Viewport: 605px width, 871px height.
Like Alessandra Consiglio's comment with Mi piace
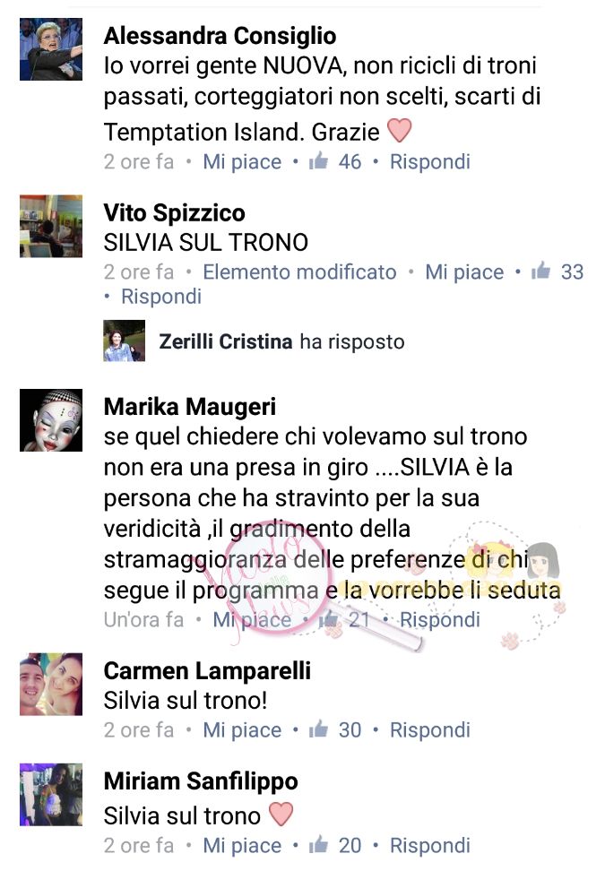(242, 161)
